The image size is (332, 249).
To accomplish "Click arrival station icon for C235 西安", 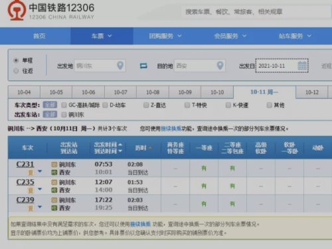I will pyautogui.click(x=54, y=190).
